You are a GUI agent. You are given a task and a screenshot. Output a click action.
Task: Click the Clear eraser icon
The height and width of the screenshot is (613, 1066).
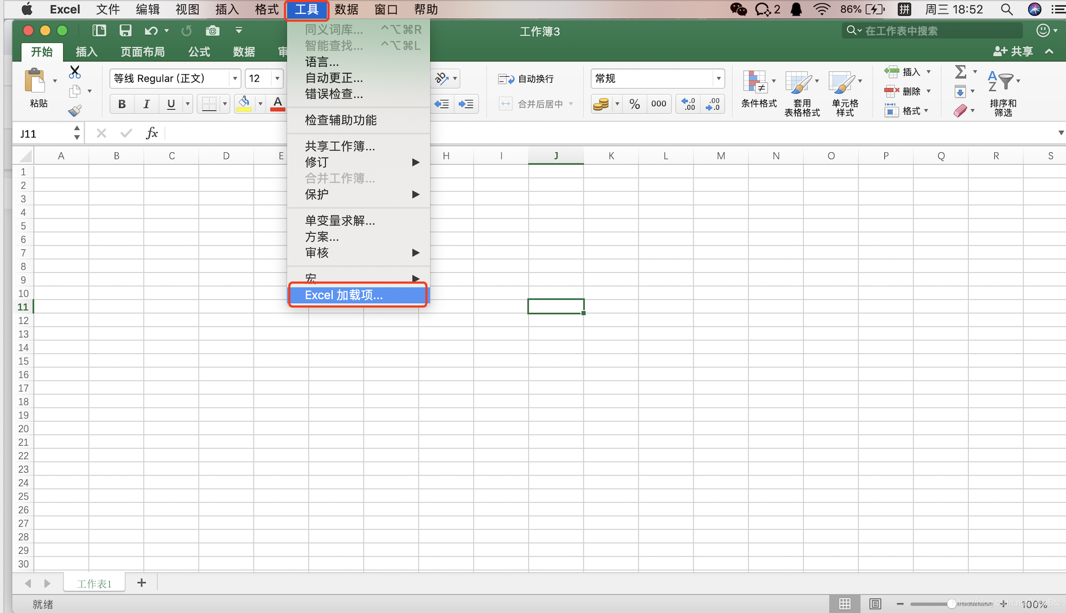[960, 111]
